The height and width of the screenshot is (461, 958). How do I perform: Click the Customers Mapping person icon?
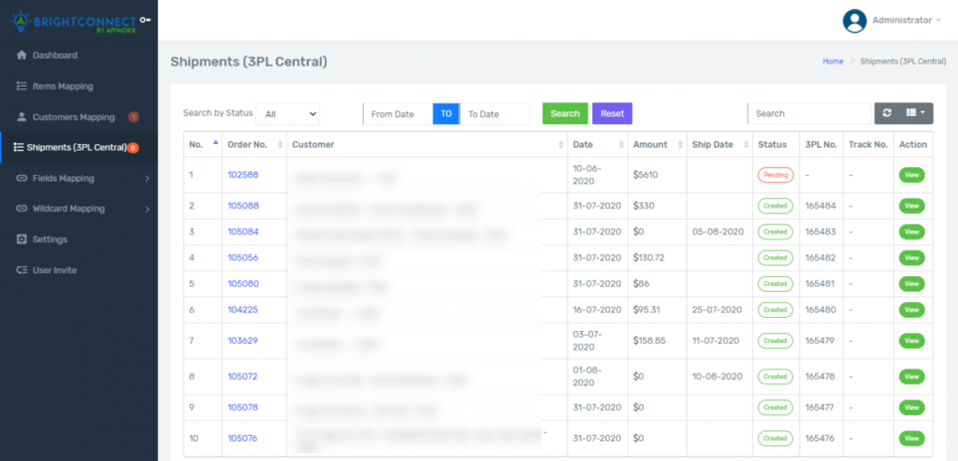click(22, 117)
